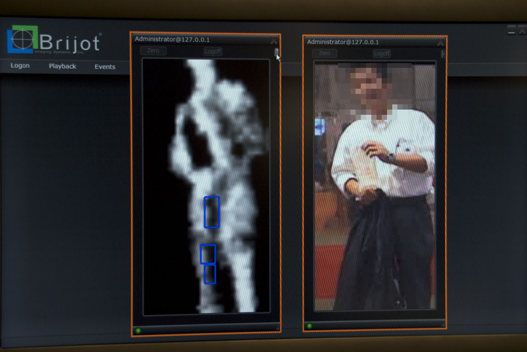Expand the side handle in scan window toolbar

[x=276, y=52]
